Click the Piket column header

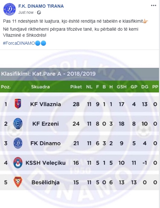tap(76, 87)
